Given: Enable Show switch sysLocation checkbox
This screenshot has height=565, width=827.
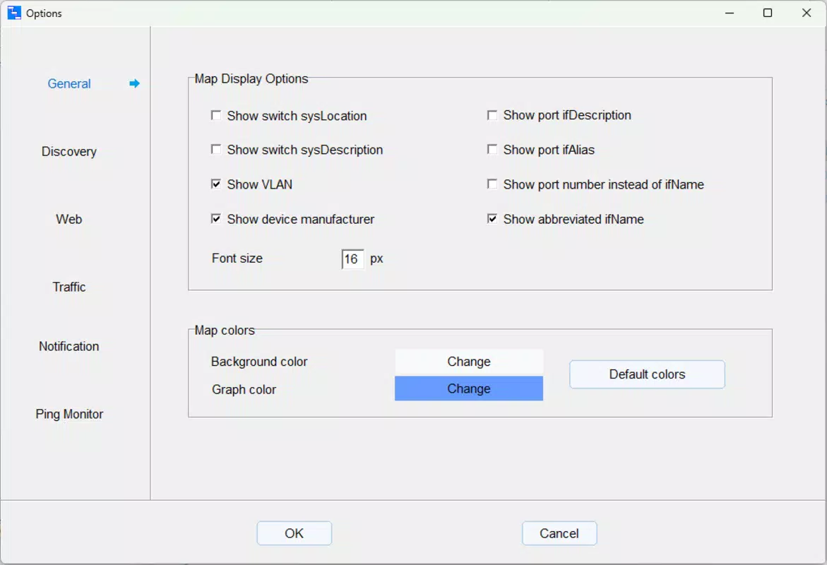Looking at the screenshot, I should [x=215, y=115].
